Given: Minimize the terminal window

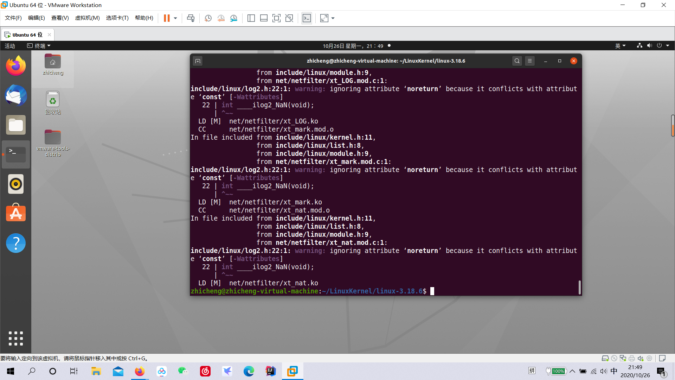Looking at the screenshot, I should coord(546,61).
